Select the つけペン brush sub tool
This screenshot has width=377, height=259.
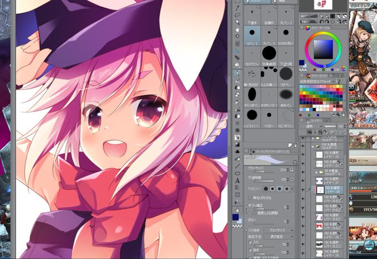pos(286,77)
